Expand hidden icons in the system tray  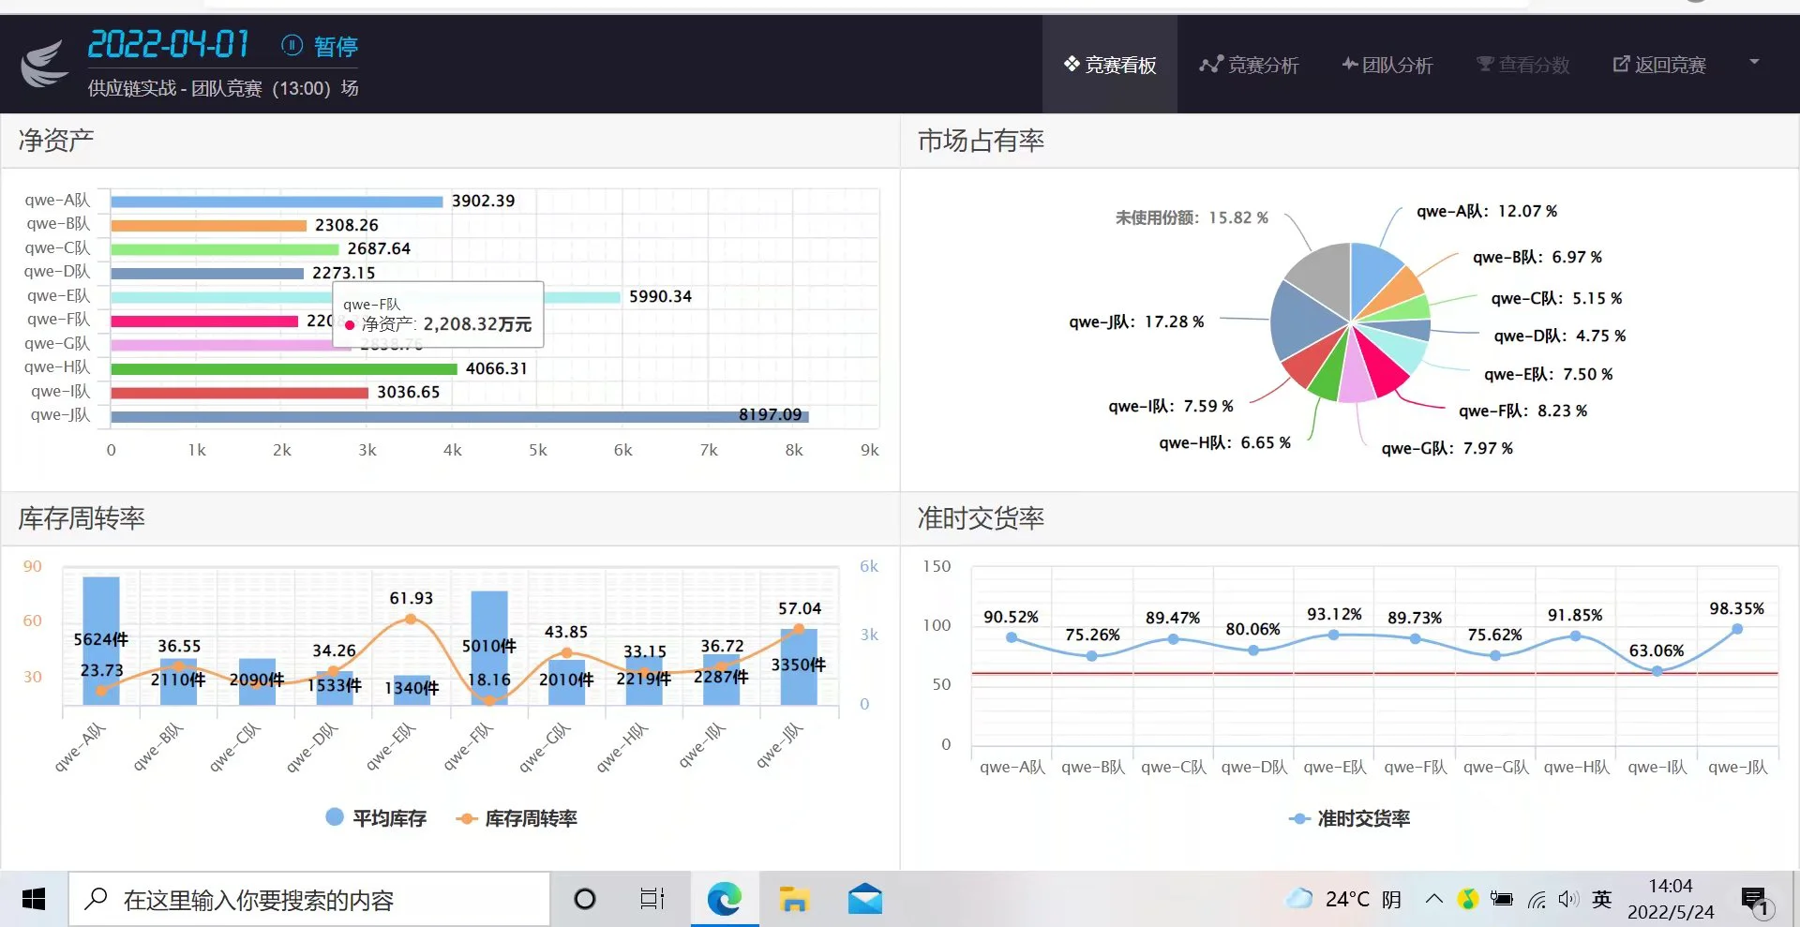pos(1433,899)
